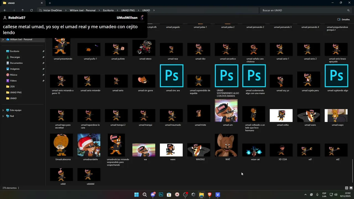This screenshot has height=199, width=354.
Task: Select umadnavideño thumbnail
Action: pyautogui.click(x=89, y=145)
